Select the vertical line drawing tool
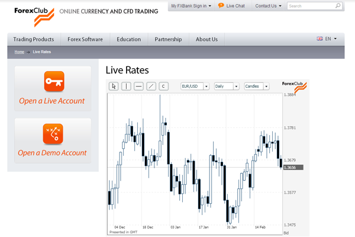This screenshot has height=237, width=355. tap(126, 86)
